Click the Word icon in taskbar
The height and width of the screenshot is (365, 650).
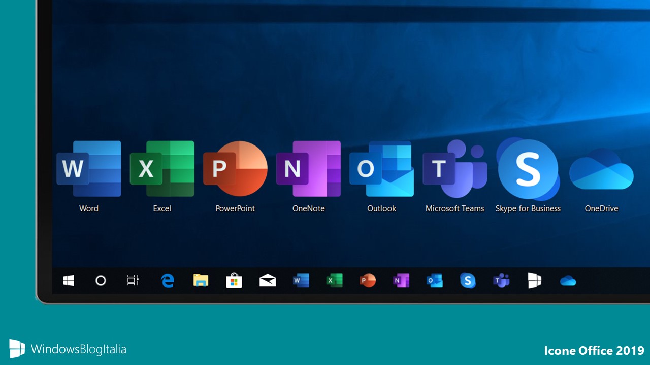pos(301,280)
